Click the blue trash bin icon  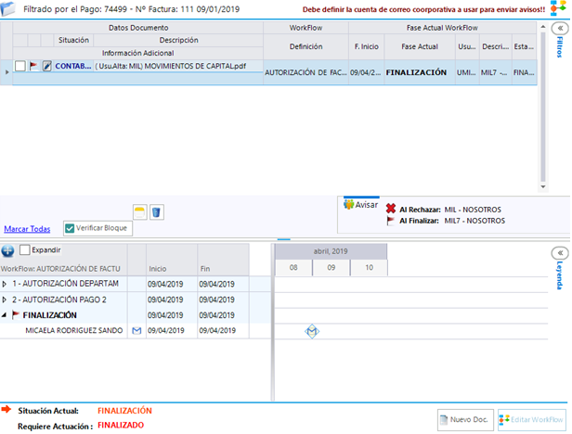[156, 212]
